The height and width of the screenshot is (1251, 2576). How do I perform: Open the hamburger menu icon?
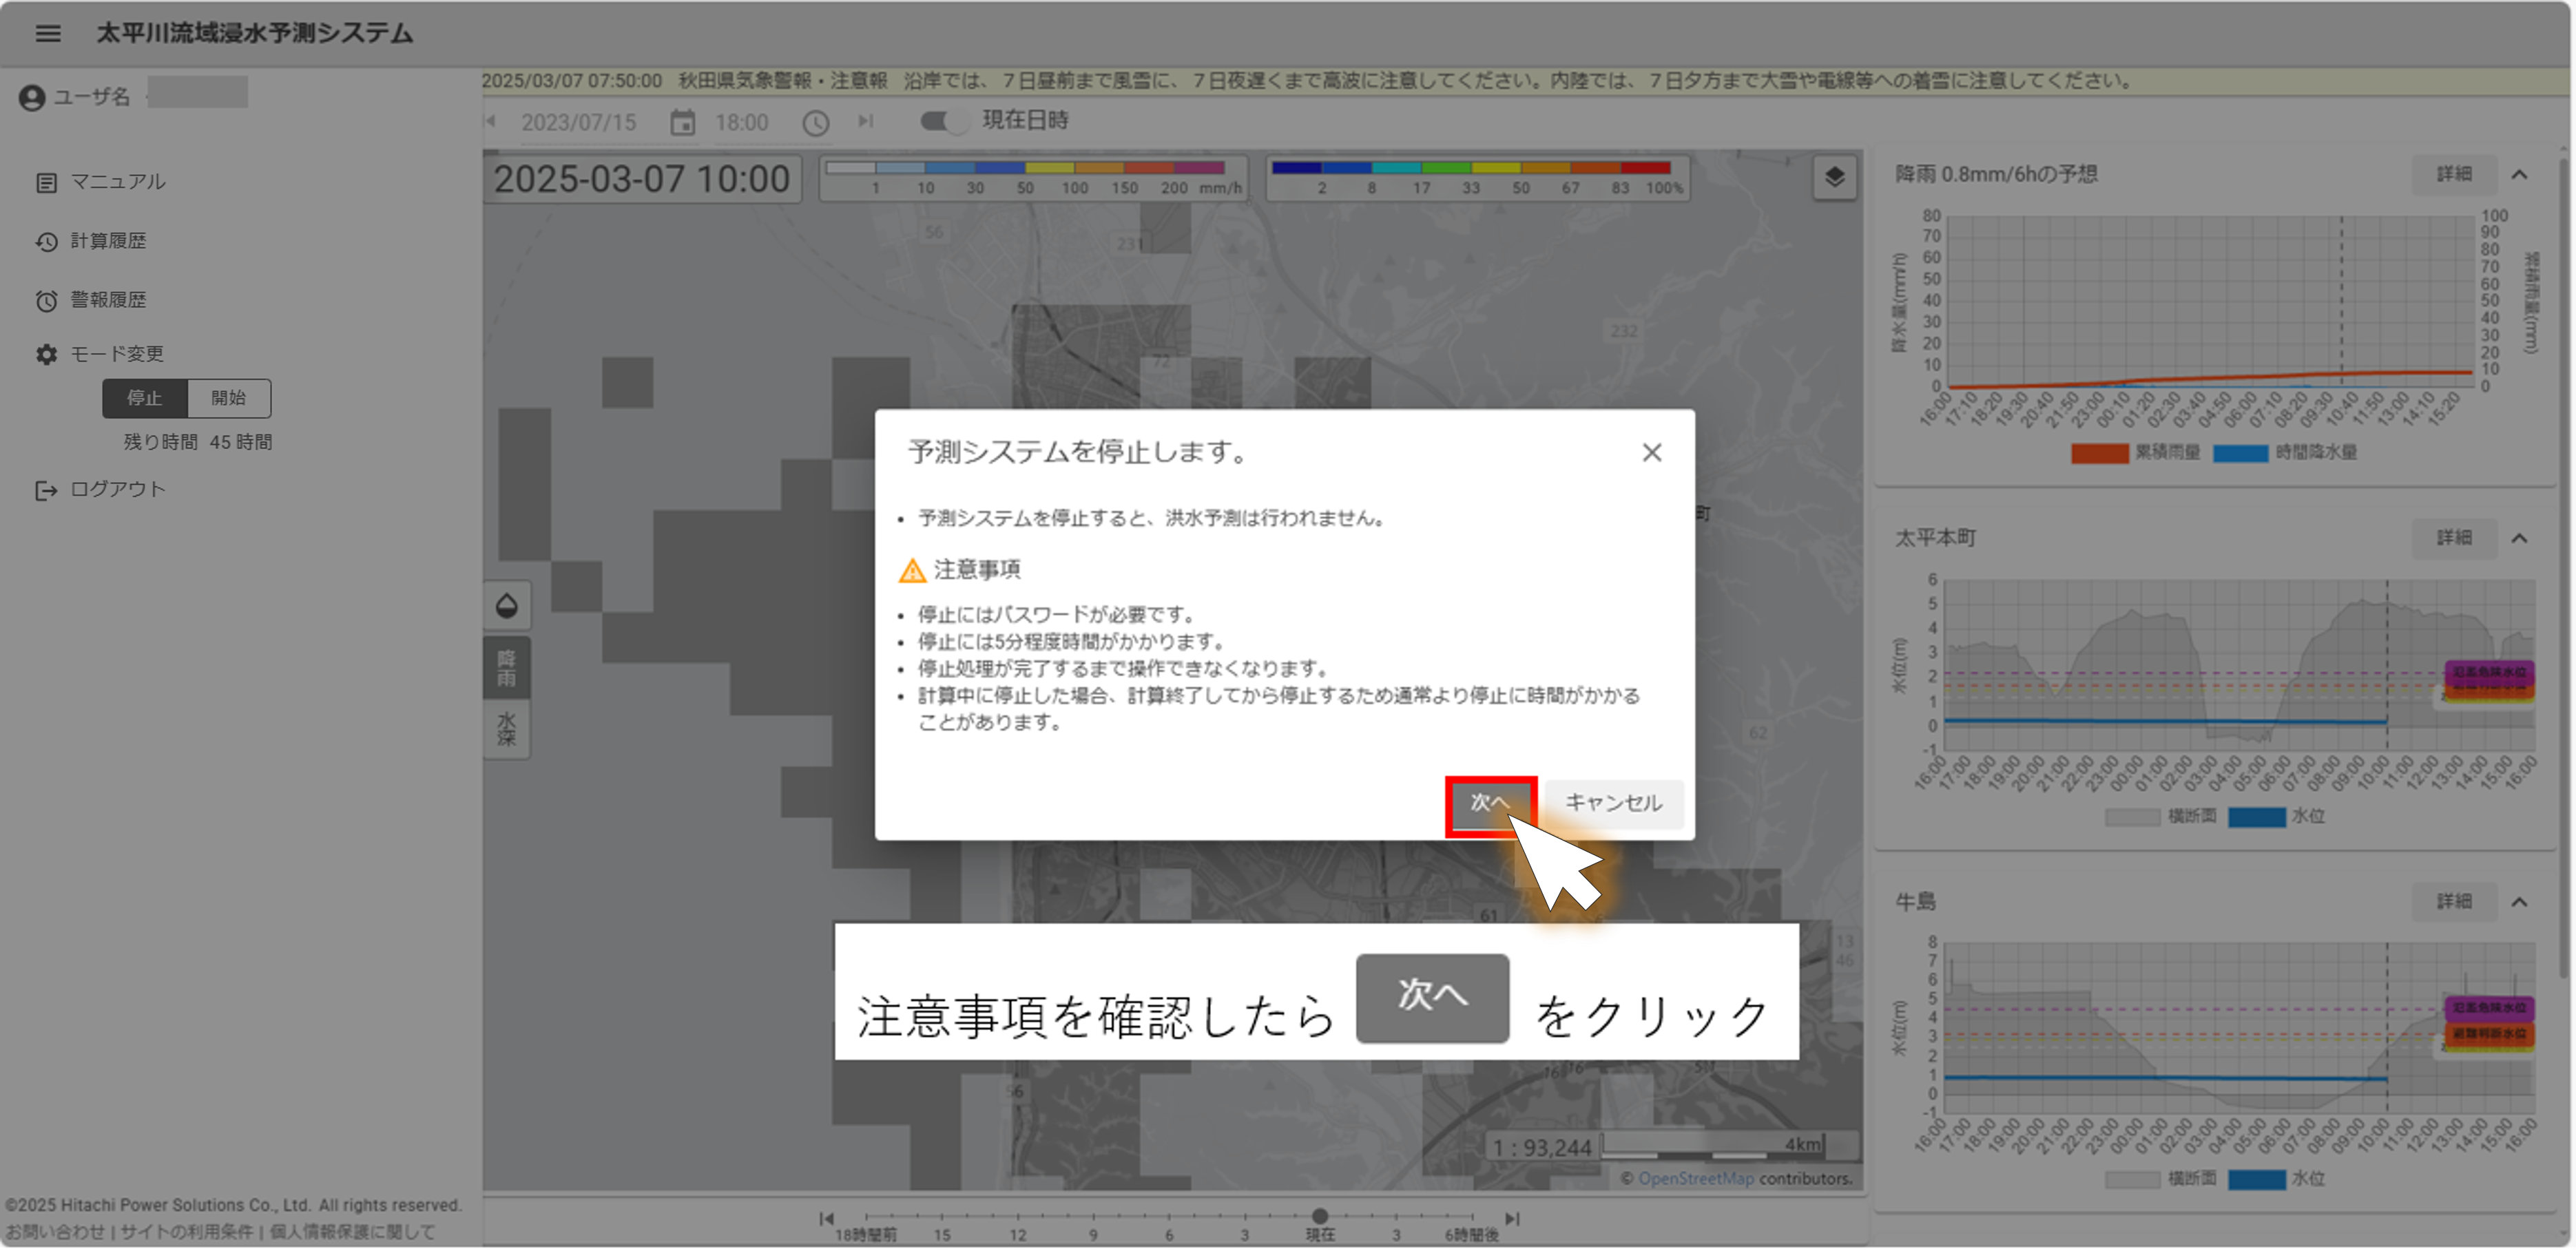[x=47, y=33]
